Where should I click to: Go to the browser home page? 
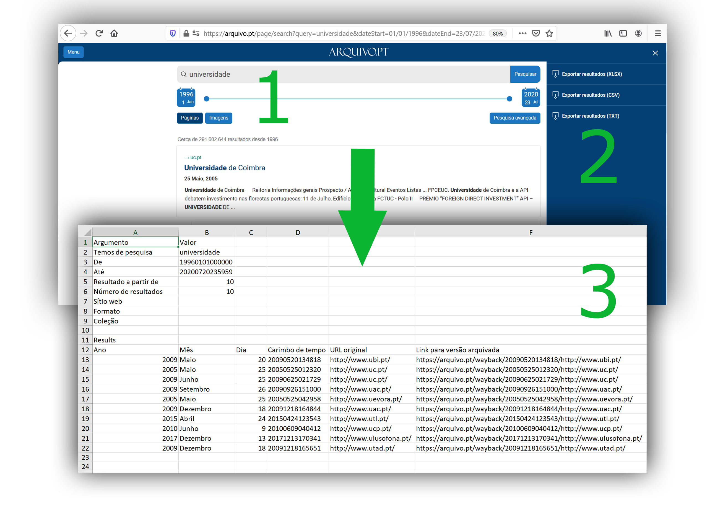(114, 33)
